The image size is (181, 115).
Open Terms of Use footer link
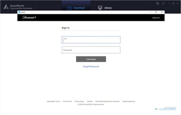[67, 101]
